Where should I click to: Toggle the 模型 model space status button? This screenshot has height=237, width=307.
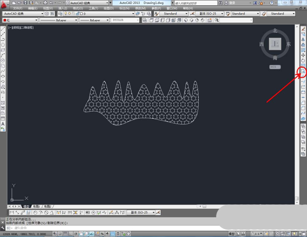tap(231, 234)
